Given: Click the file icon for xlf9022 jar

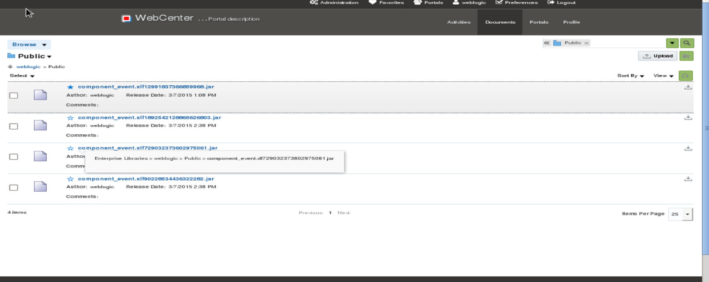Looking at the screenshot, I should [x=40, y=186].
